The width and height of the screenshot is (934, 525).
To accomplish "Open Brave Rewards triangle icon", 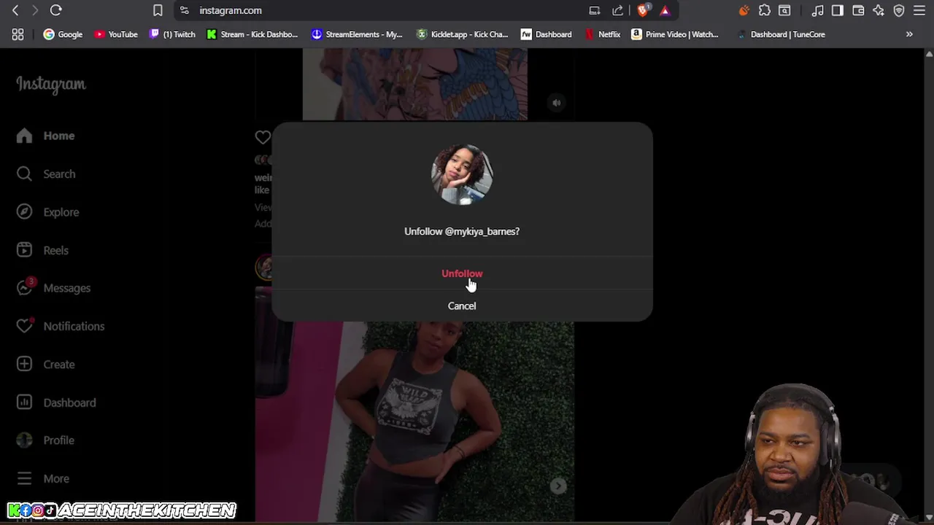I will pos(665,10).
